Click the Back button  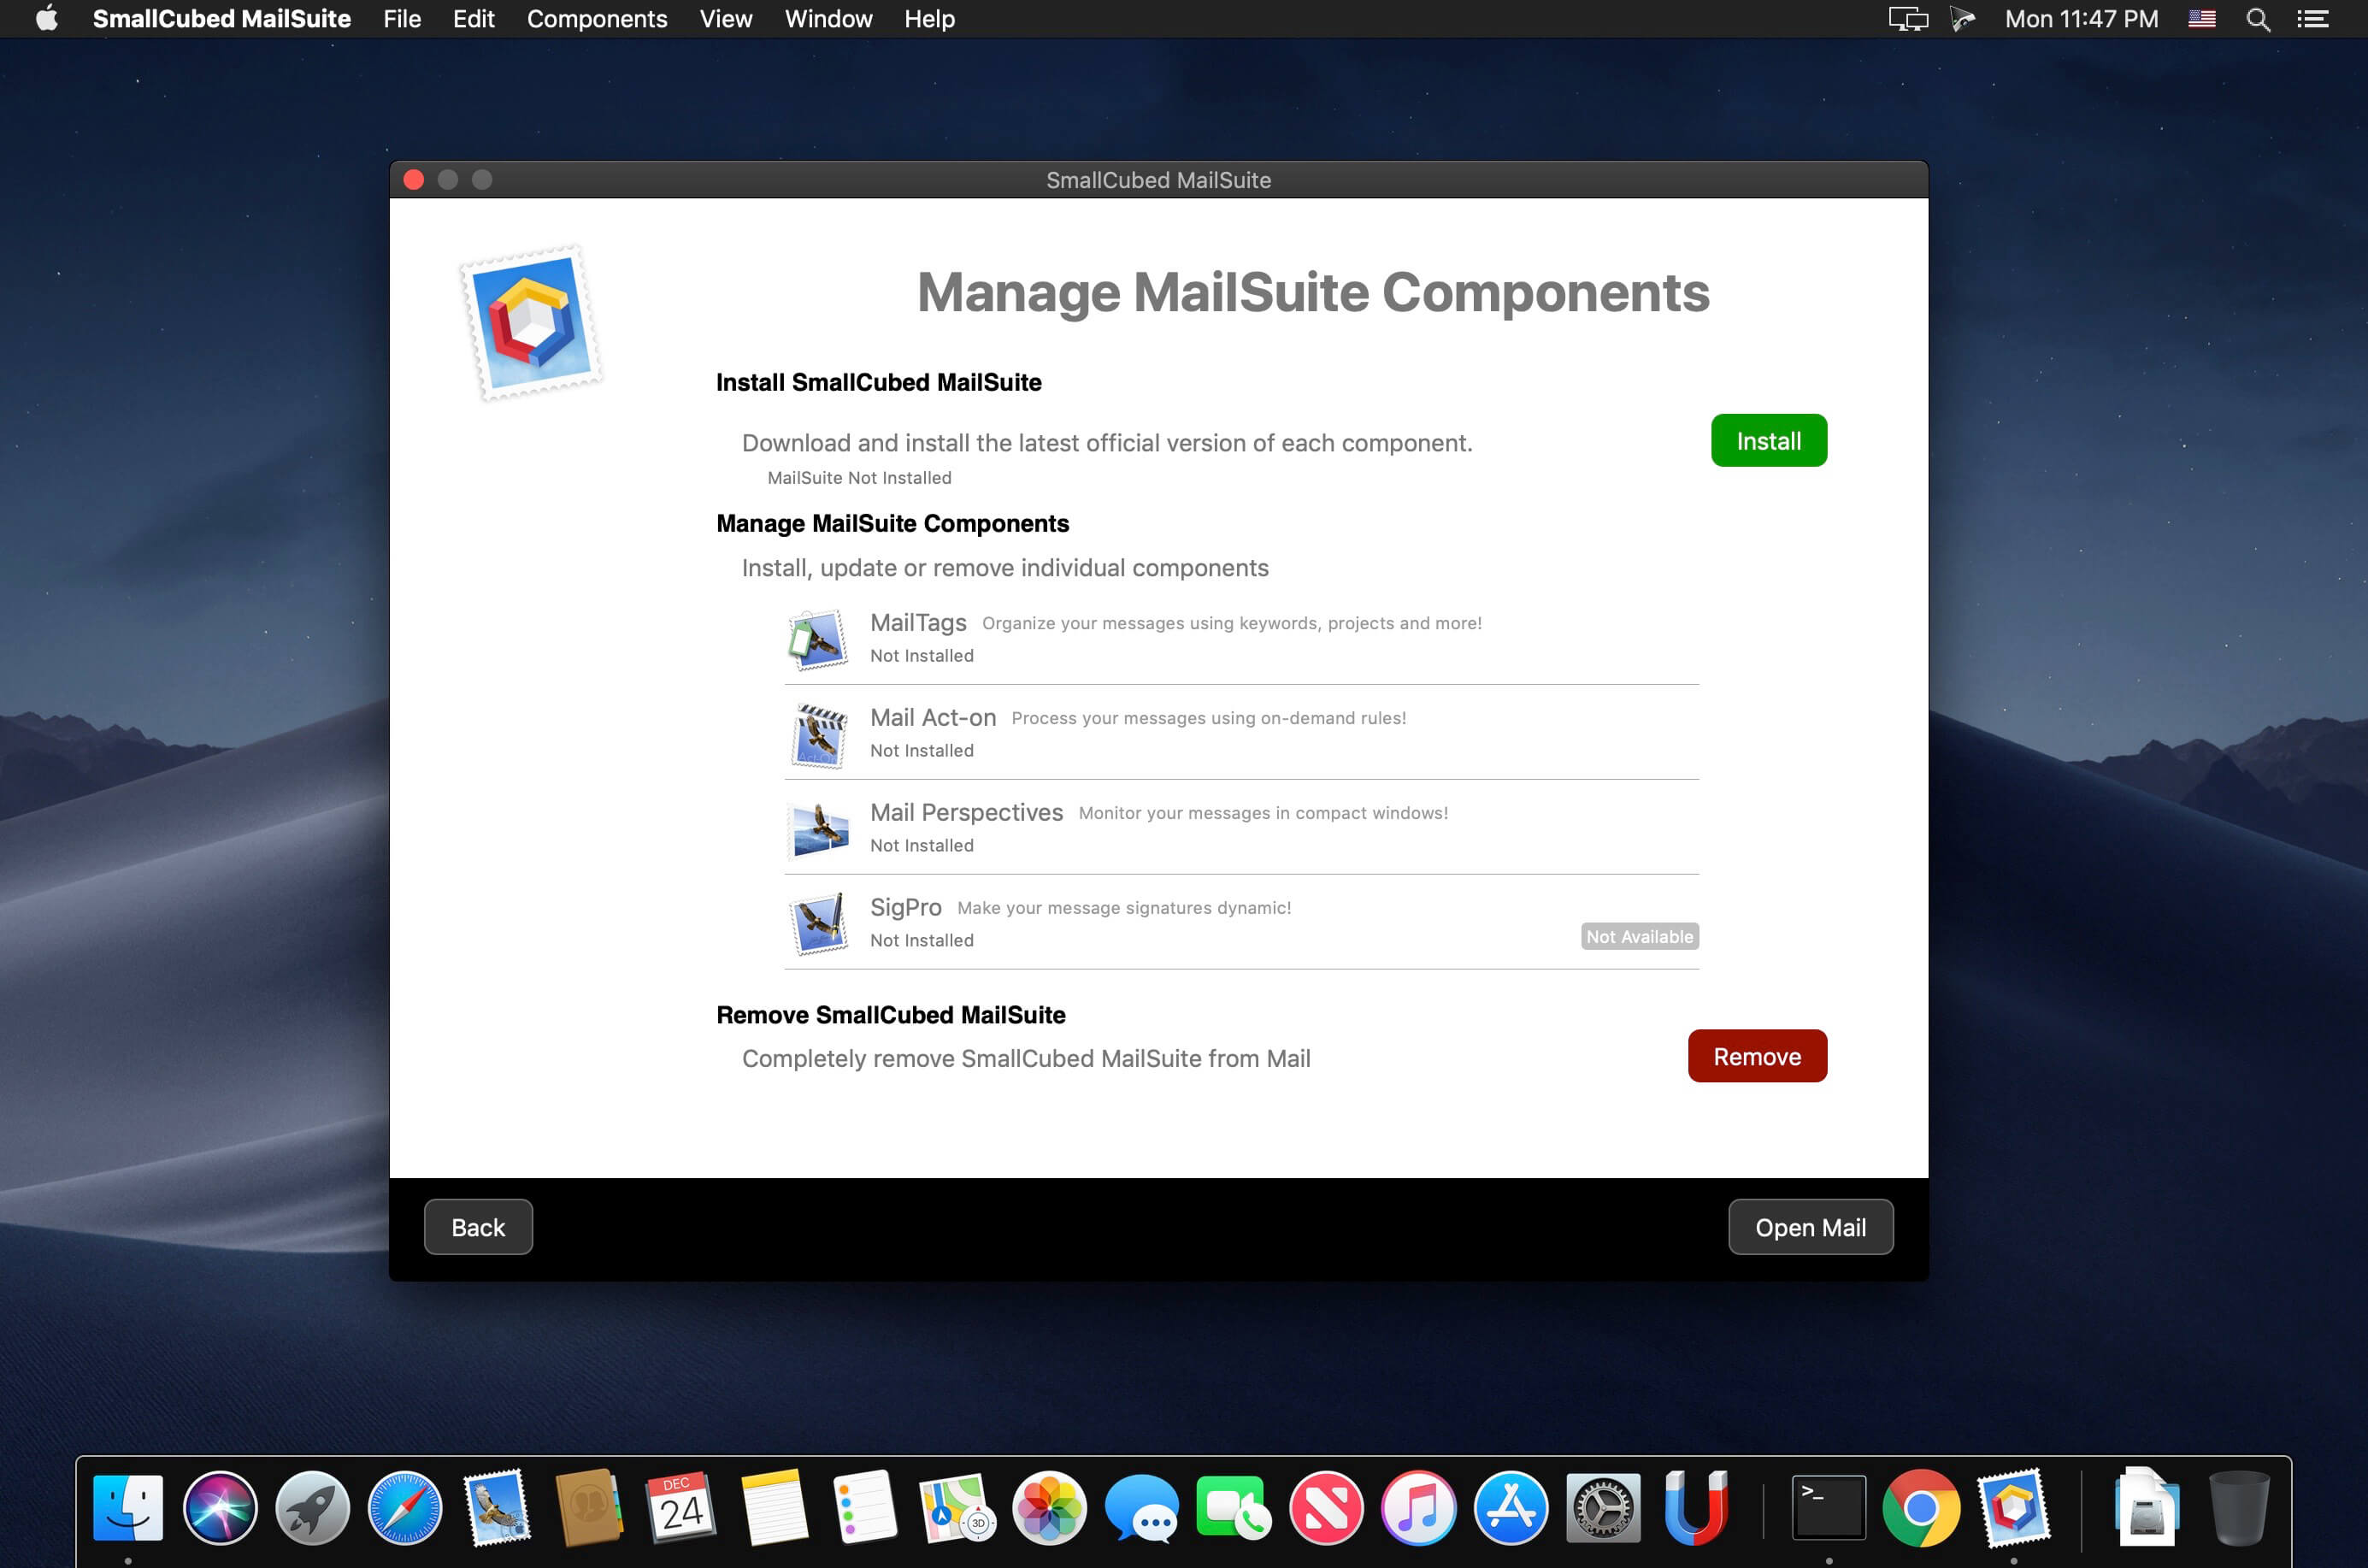pyautogui.click(x=478, y=1227)
